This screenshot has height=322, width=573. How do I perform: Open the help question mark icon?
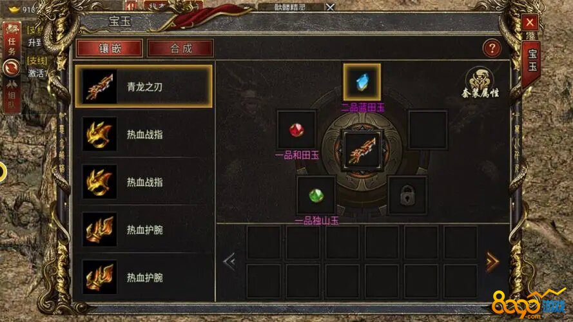[492, 48]
